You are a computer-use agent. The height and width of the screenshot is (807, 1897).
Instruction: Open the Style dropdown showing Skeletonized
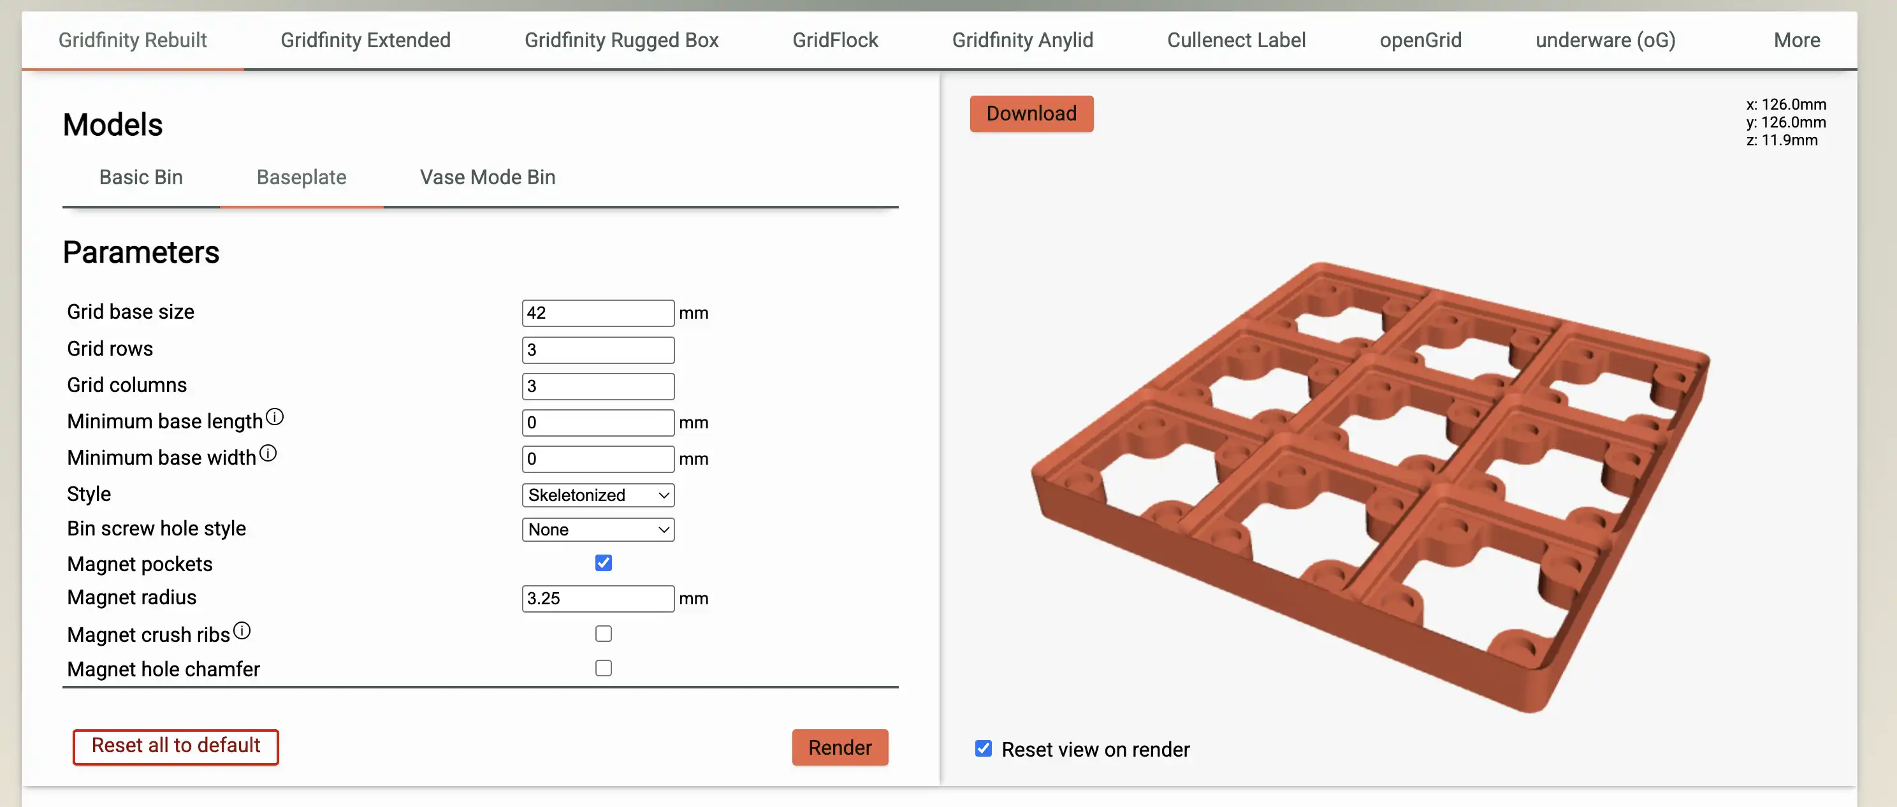coord(598,495)
